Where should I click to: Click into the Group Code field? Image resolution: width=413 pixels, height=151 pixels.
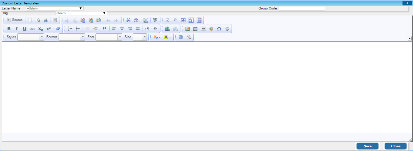[302, 8]
